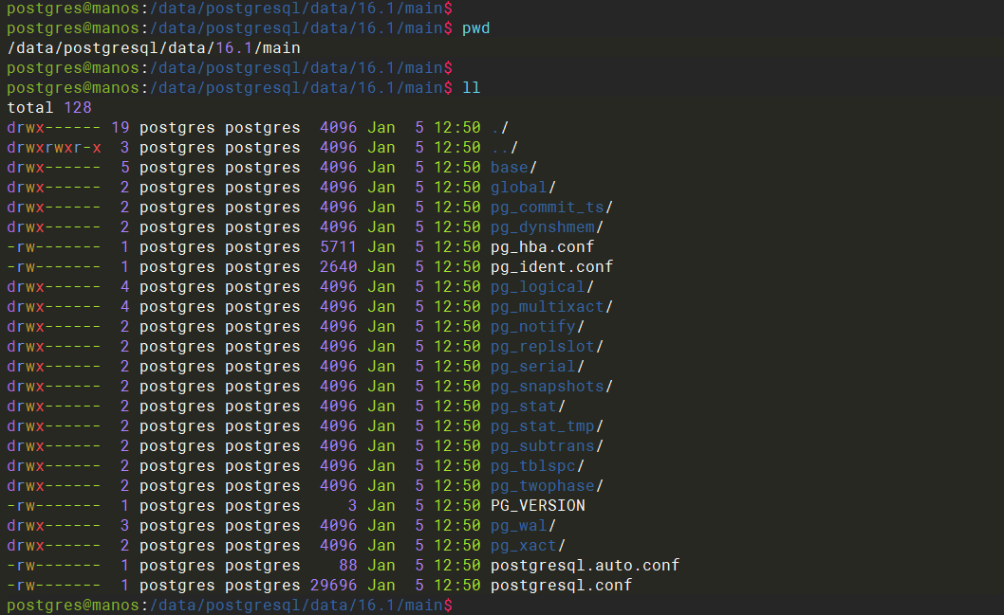
Task: Click the typed ll command
Action: [471, 88]
